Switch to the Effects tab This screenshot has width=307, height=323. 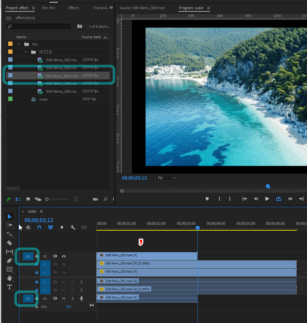pyautogui.click(x=73, y=8)
